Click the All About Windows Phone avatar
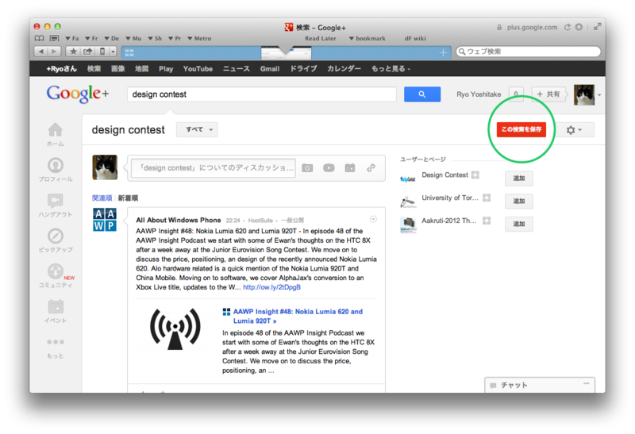 point(105,220)
